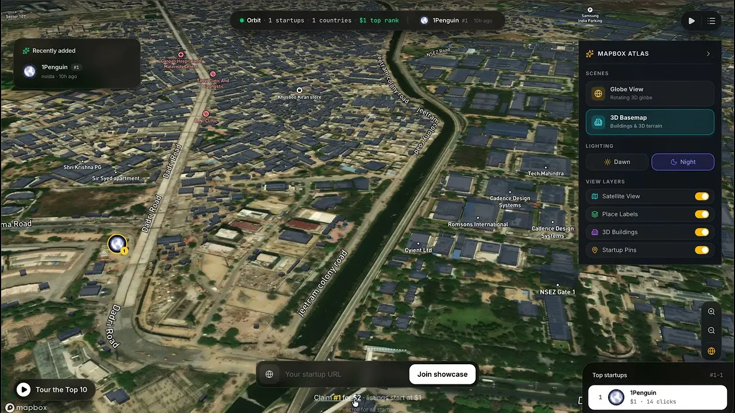735x413 pixels.
Task: Click the Romsons International label
Action: tap(478, 224)
